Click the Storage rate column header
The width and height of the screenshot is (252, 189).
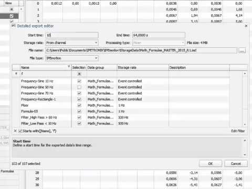pos(143,68)
